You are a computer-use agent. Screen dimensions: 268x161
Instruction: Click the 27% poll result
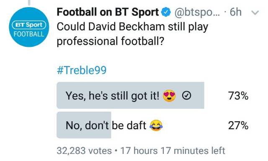[x=238, y=125]
